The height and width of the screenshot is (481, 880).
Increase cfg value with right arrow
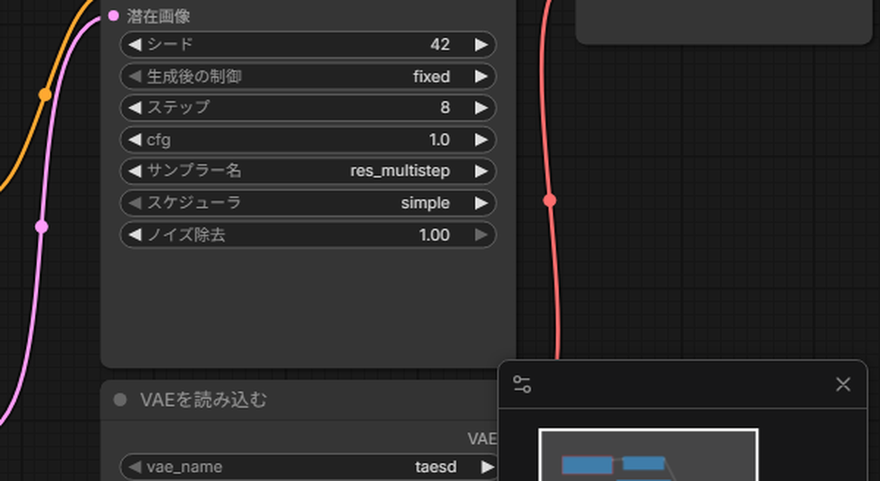(481, 140)
